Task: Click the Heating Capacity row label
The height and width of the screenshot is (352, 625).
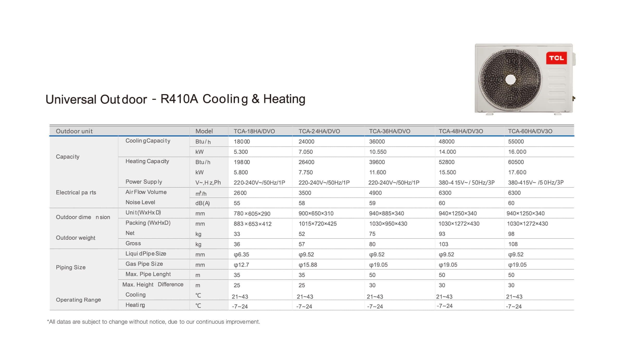Action: 147,161
